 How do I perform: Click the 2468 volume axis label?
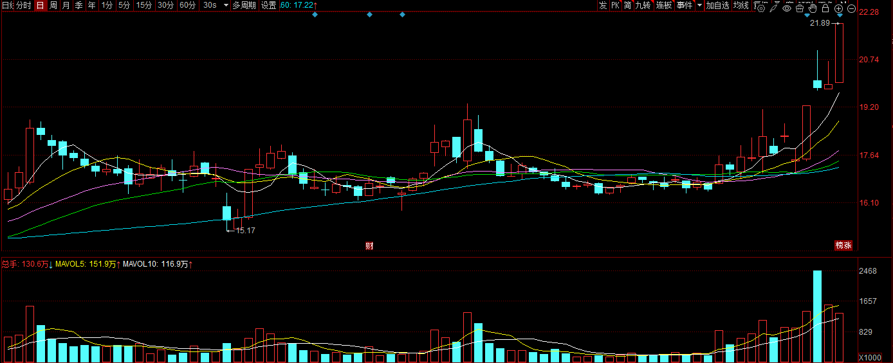pos(869,272)
